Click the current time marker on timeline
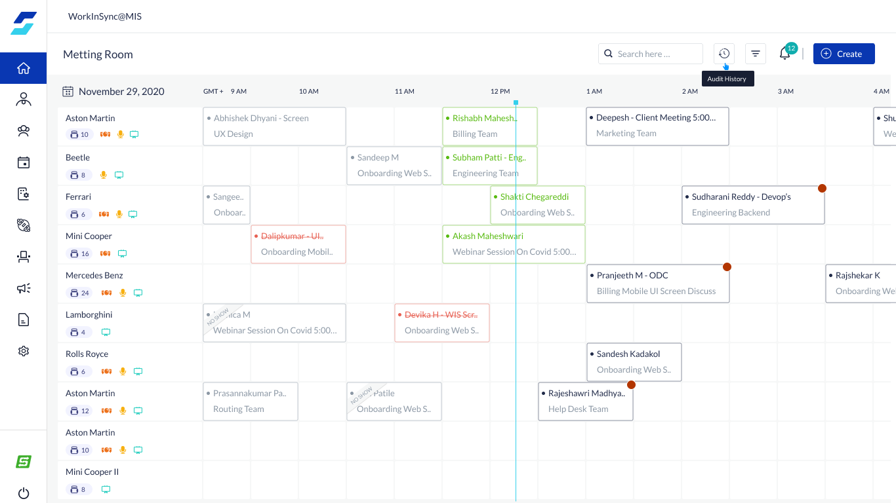896x503 pixels. [x=516, y=103]
